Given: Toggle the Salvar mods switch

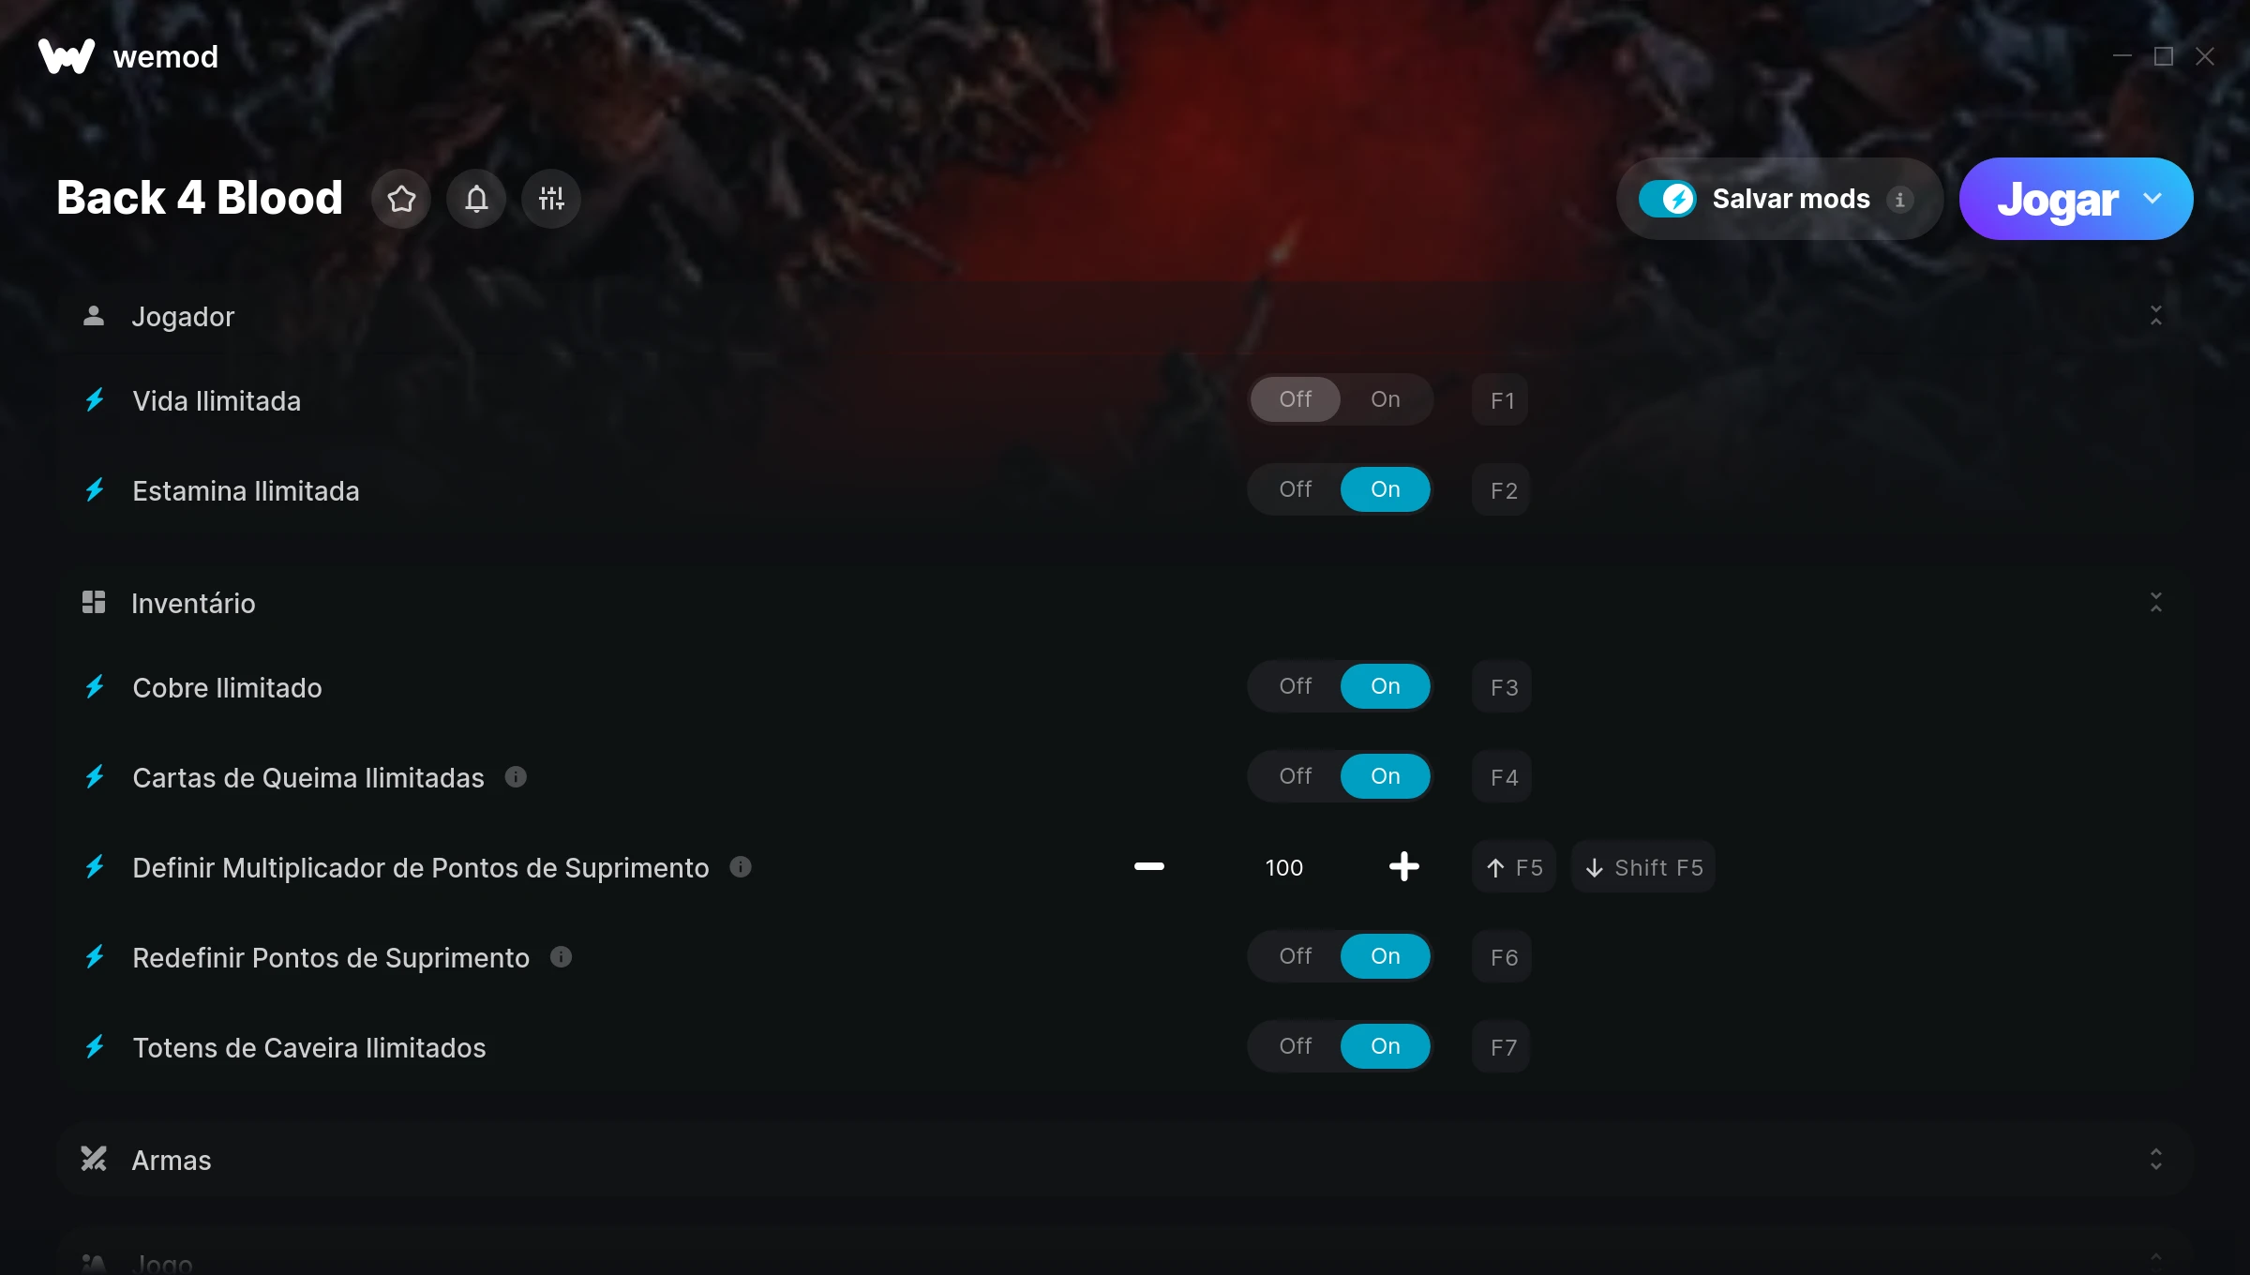Looking at the screenshot, I should pyautogui.click(x=1667, y=199).
